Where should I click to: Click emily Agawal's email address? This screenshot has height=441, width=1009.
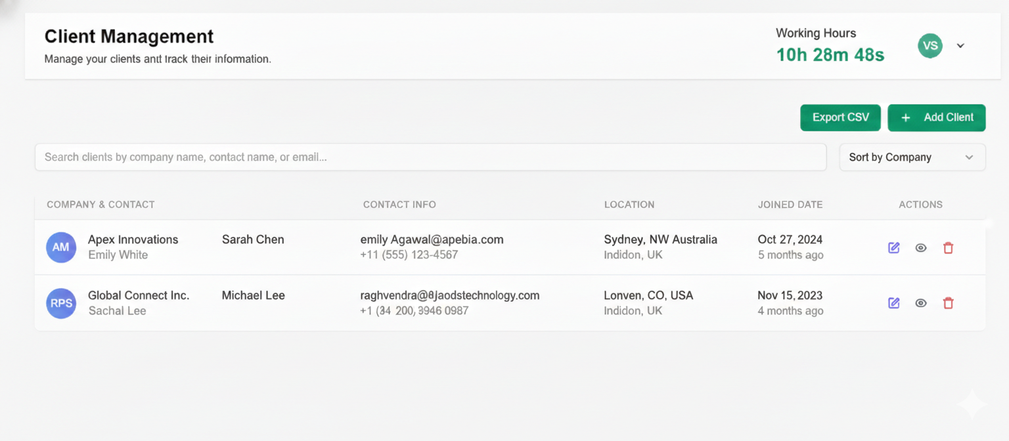pyautogui.click(x=432, y=240)
